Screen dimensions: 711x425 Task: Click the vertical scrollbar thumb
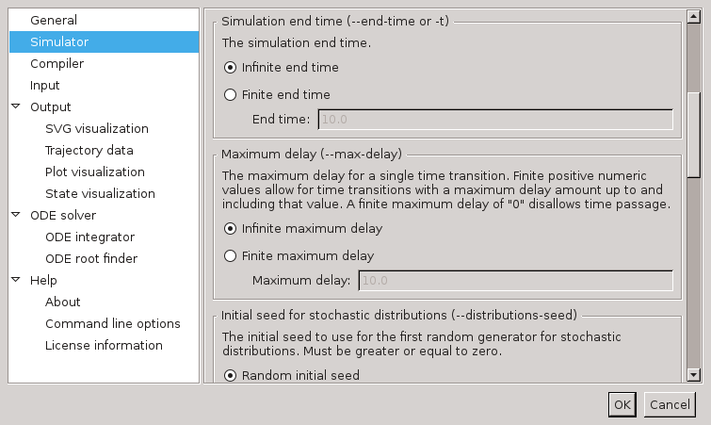pyautogui.click(x=694, y=134)
